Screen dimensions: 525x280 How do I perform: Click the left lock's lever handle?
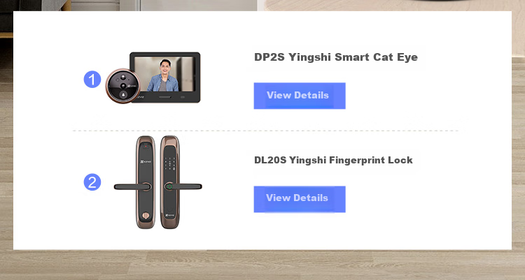[132, 186]
